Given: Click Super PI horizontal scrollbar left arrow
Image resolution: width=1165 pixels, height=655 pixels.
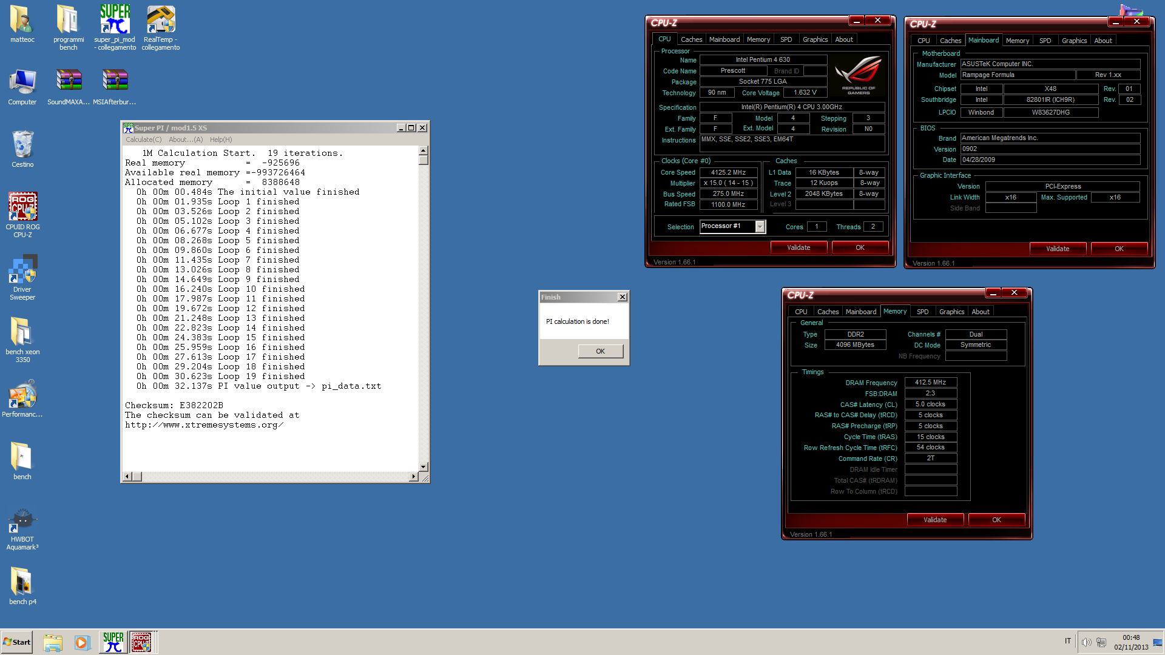Looking at the screenshot, I should coord(127,477).
